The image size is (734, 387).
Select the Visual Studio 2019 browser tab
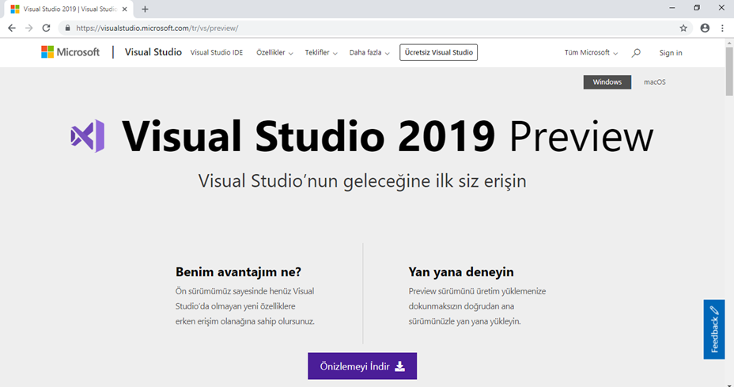[x=69, y=9]
